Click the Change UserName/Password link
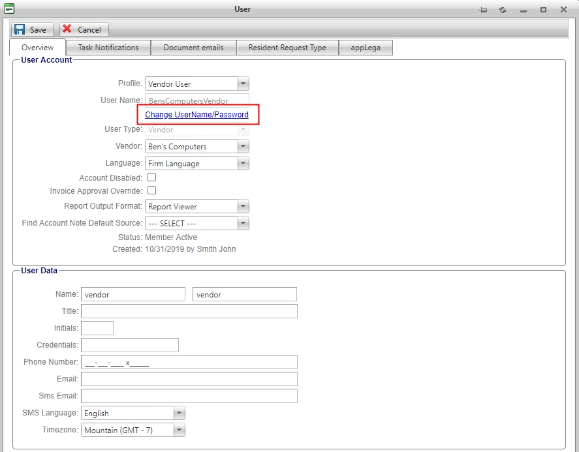Screen dimensions: 579x452 point(197,114)
